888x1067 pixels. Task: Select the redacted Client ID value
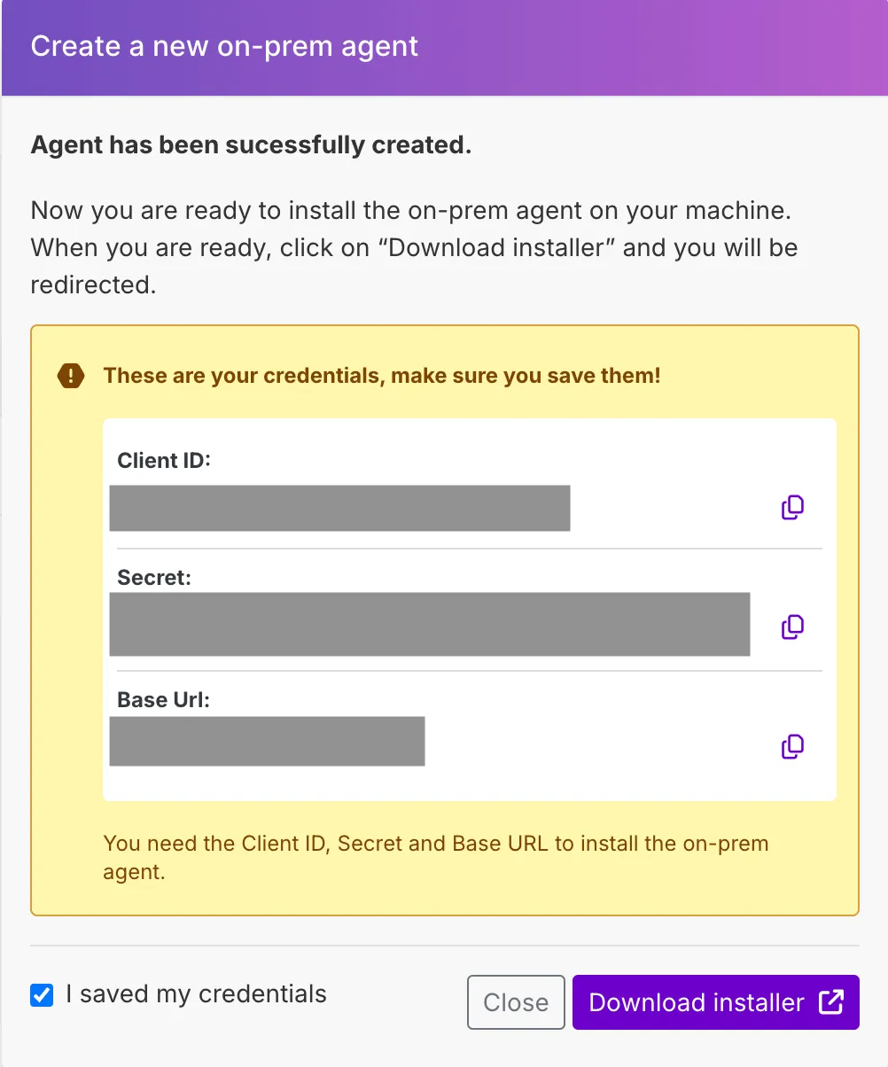[x=339, y=508]
